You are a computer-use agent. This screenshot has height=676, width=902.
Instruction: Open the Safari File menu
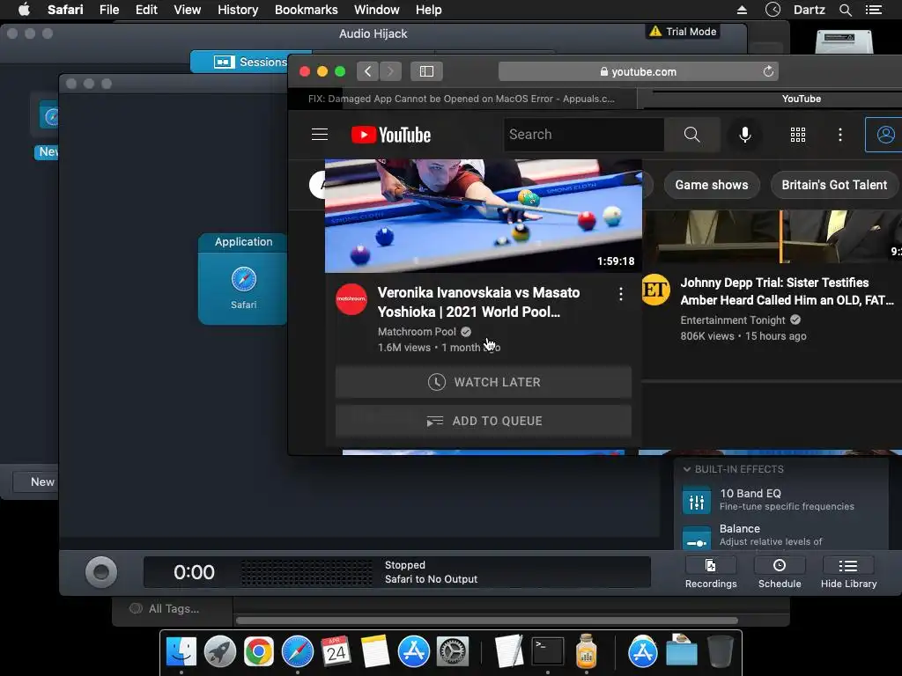click(x=109, y=10)
